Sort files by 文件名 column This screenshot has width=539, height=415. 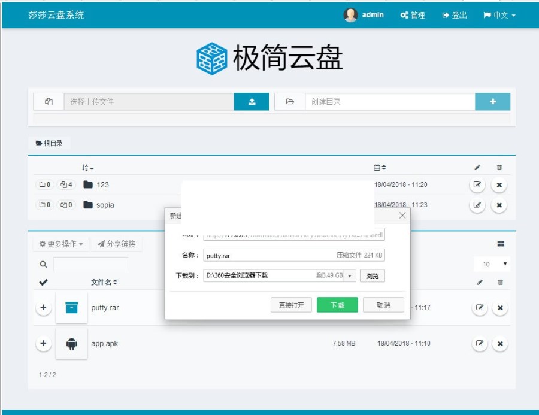[104, 282]
